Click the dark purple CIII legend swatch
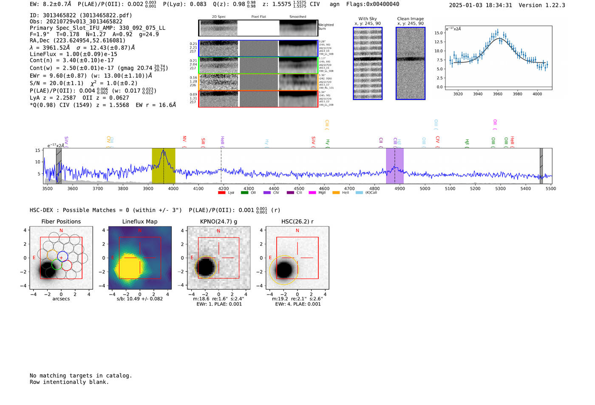Viewport: 595px width, 405px height. click(x=290, y=193)
